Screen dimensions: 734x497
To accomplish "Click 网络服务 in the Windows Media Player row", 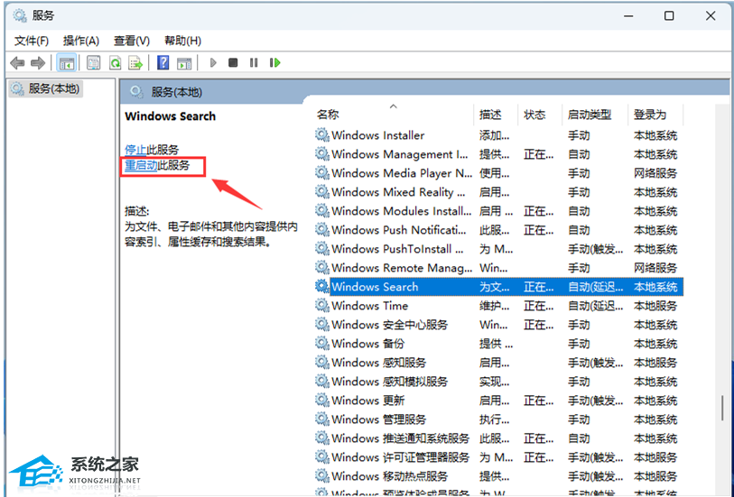I will point(655,173).
